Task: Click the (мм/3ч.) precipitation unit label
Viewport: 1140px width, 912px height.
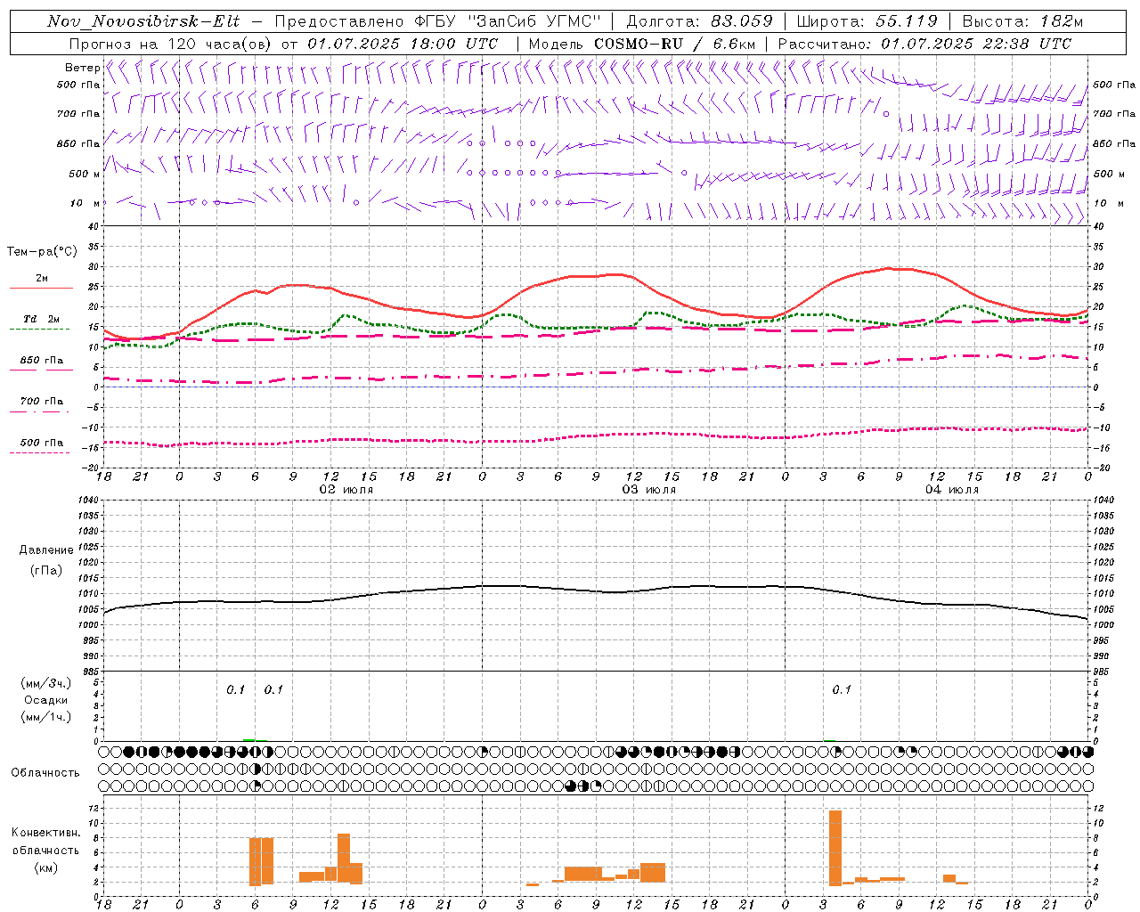Action: pos(46,684)
